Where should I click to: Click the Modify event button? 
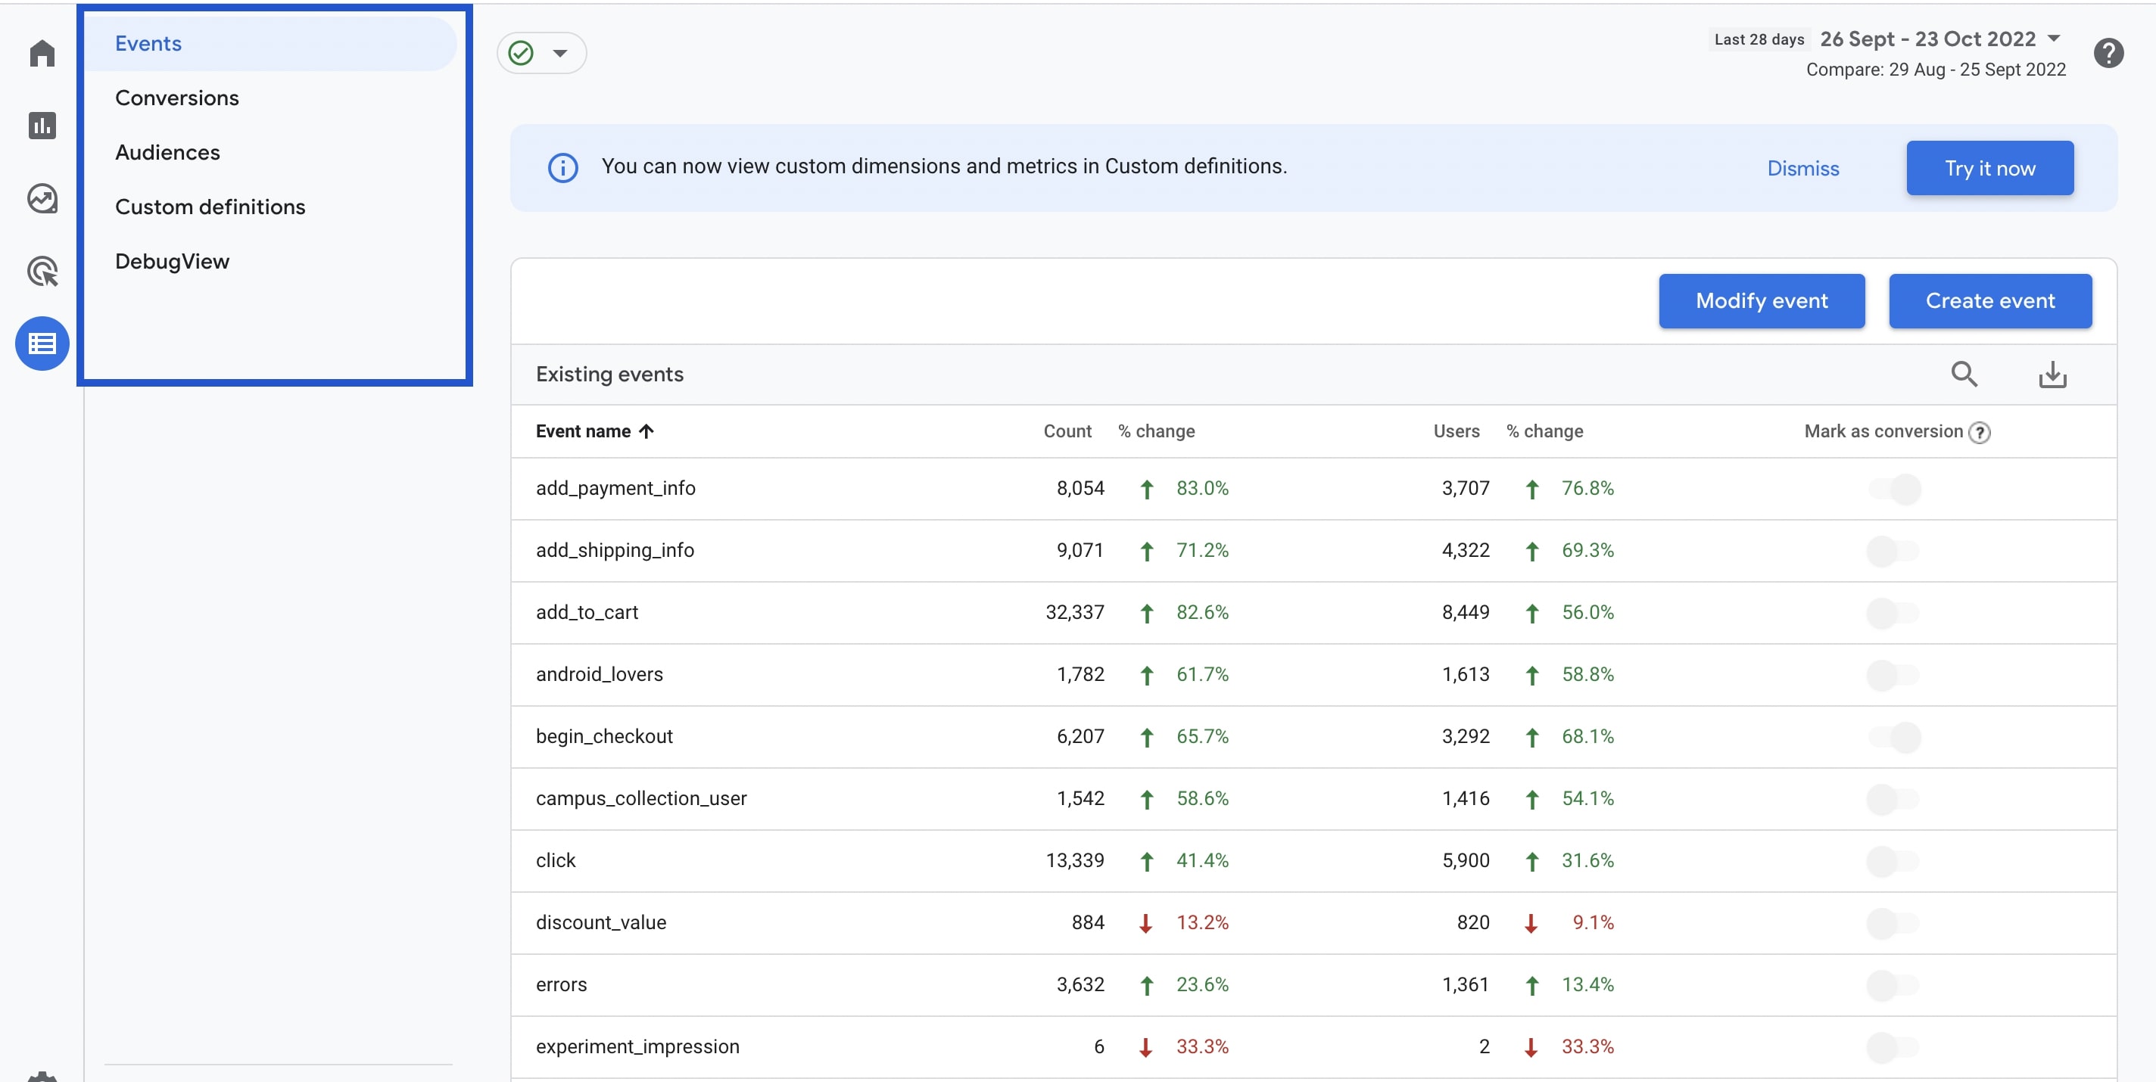[x=1762, y=301]
